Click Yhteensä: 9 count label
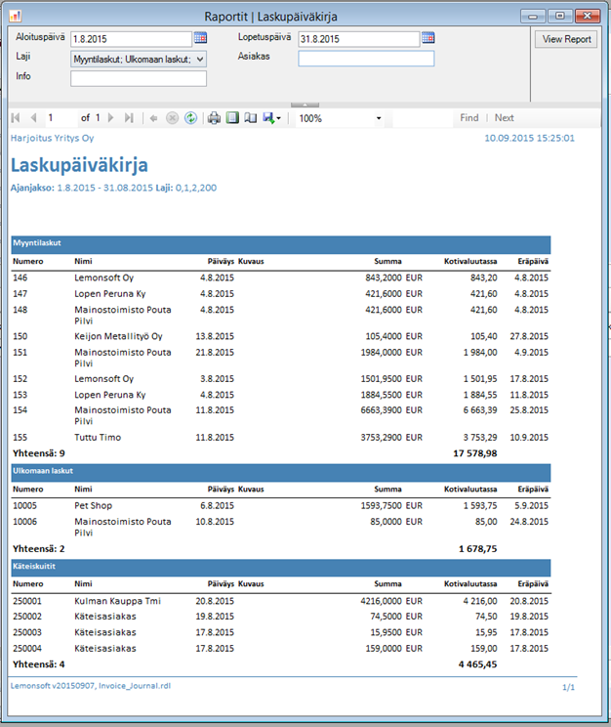 point(38,453)
